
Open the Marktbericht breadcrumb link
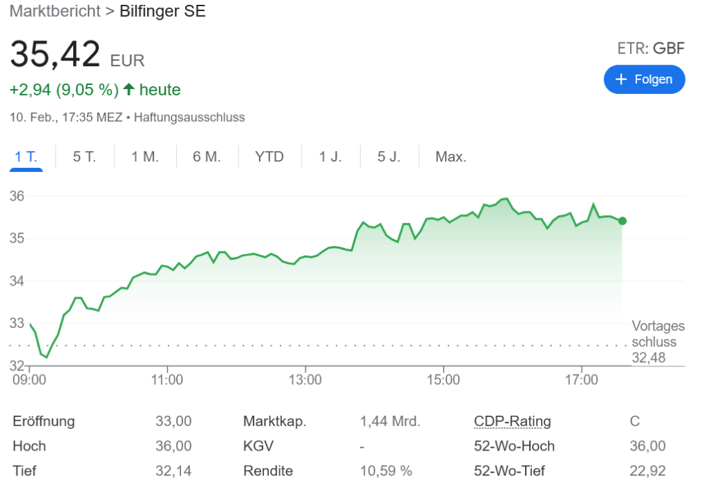coord(54,11)
